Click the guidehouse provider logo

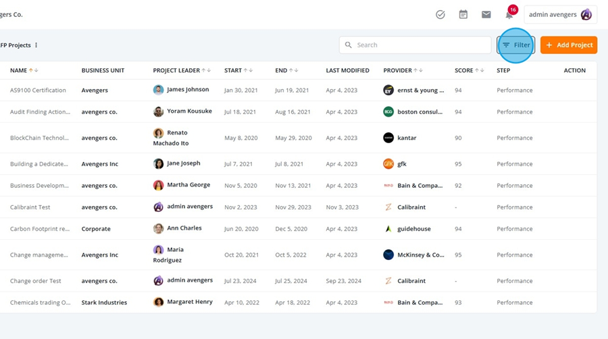(388, 229)
